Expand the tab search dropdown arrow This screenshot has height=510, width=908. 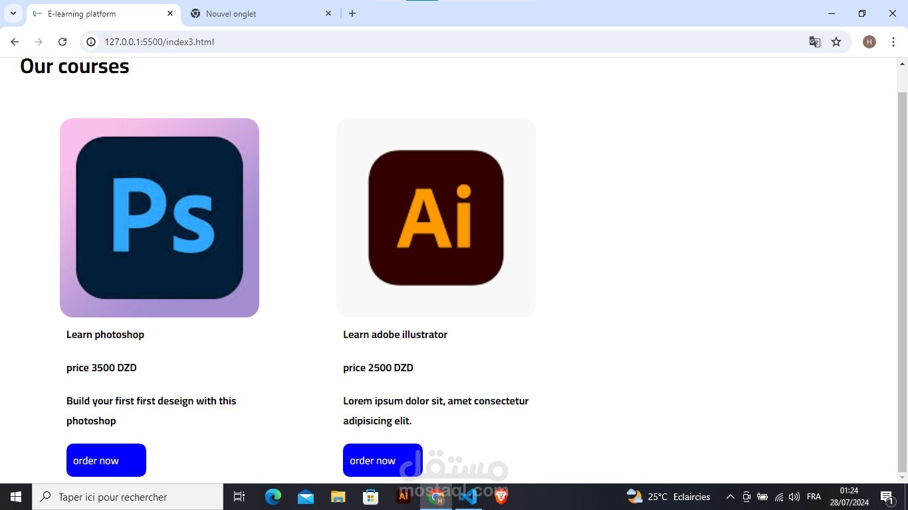coord(13,13)
